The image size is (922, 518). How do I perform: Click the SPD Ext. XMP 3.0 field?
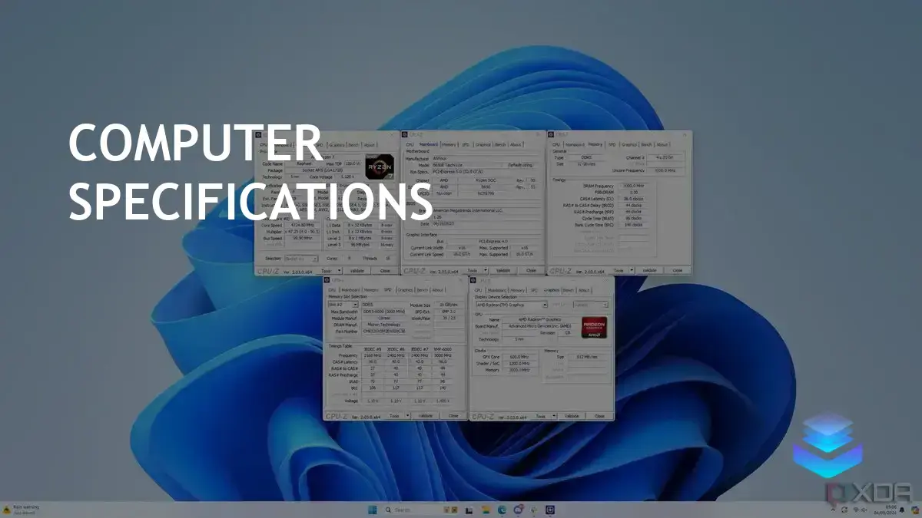pos(449,312)
